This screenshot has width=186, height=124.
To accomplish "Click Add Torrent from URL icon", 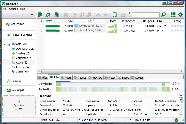I will click(x=48, y=15).
